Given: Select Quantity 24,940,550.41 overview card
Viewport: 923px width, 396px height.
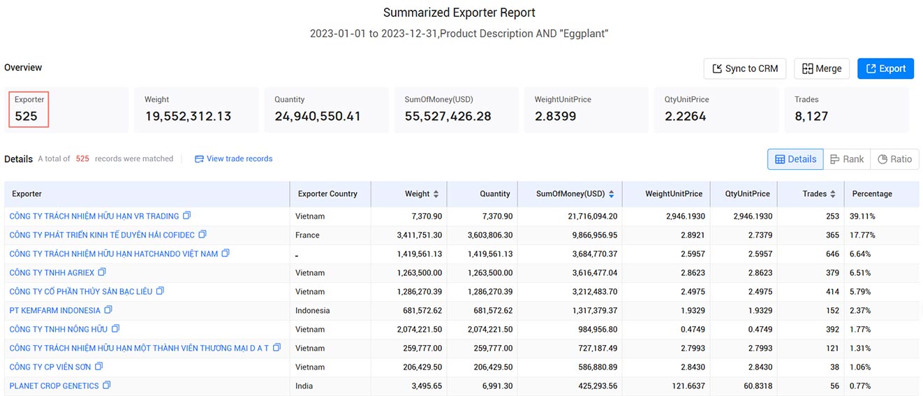Looking at the screenshot, I should (327, 110).
